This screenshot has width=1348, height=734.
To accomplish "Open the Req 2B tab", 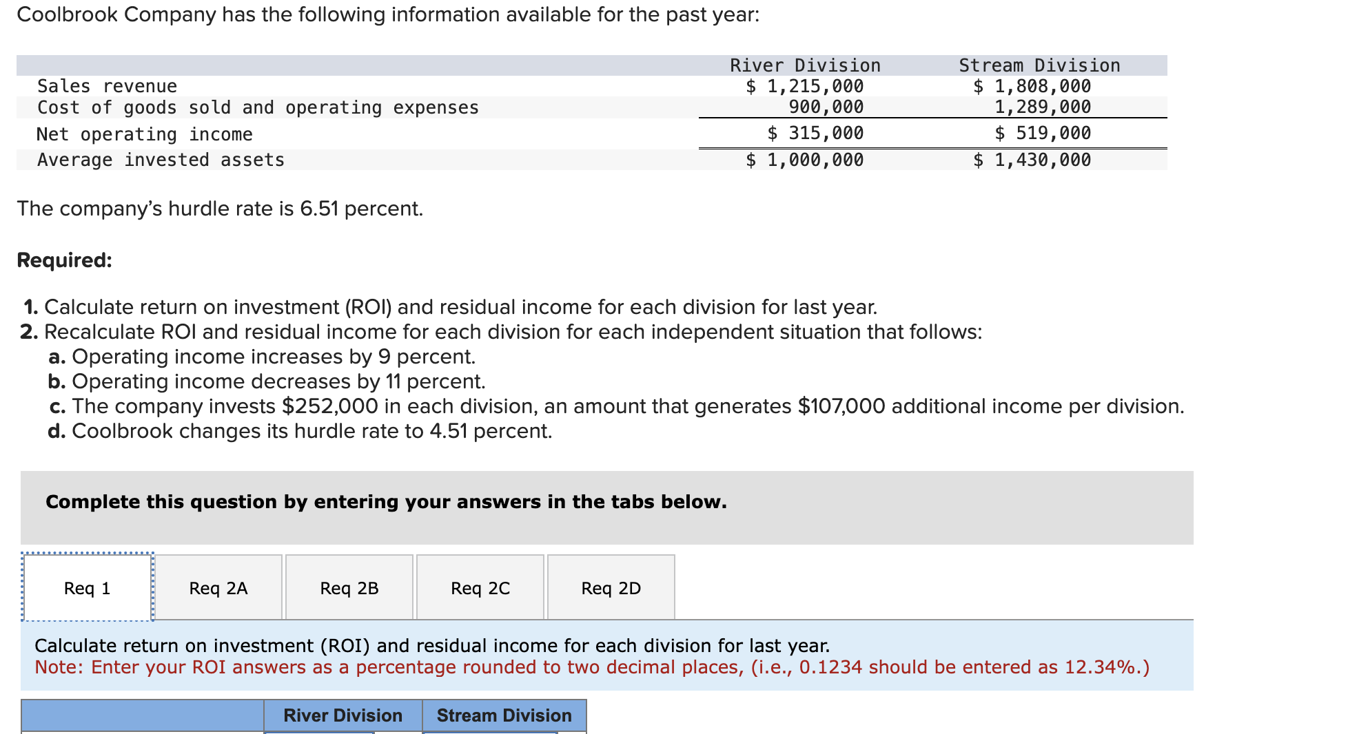I will [x=349, y=587].
